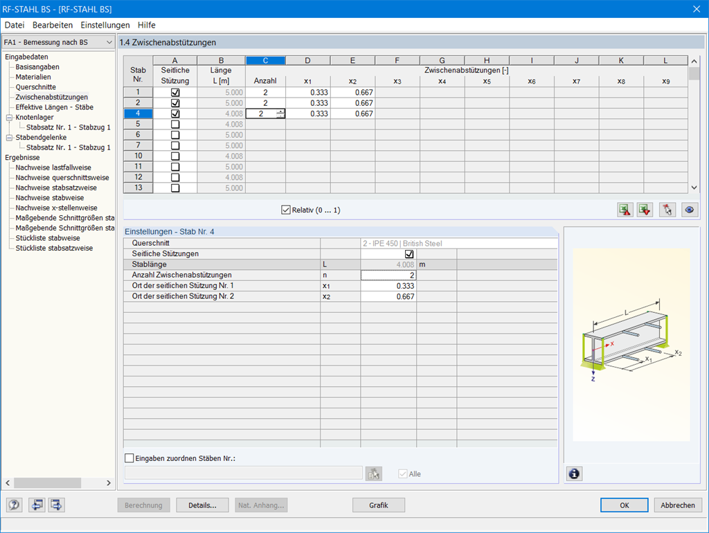Click the Abbrechen button
Viewport: 709px width, 533px height.
678,505
